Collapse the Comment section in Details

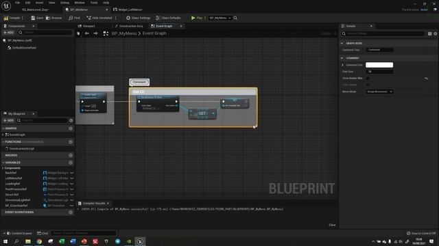342,58
